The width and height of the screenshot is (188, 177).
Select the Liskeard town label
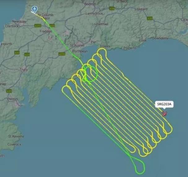point(141,9)
